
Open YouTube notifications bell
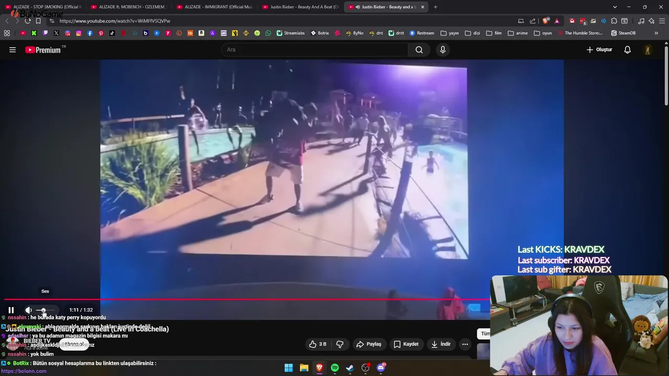click(628, 50)
